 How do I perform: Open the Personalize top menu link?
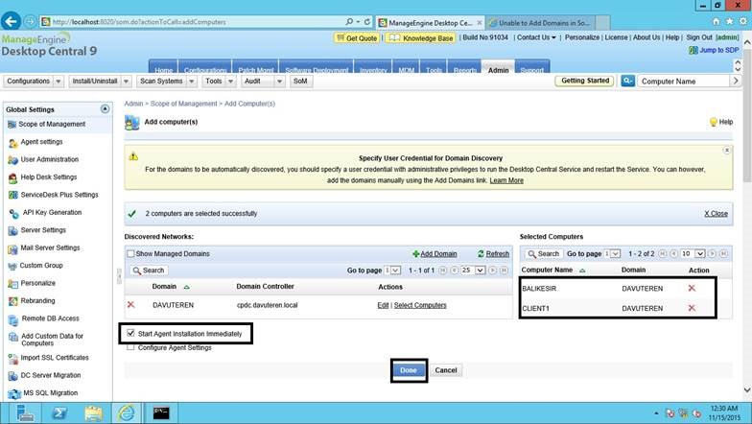[x=581, y=37]
